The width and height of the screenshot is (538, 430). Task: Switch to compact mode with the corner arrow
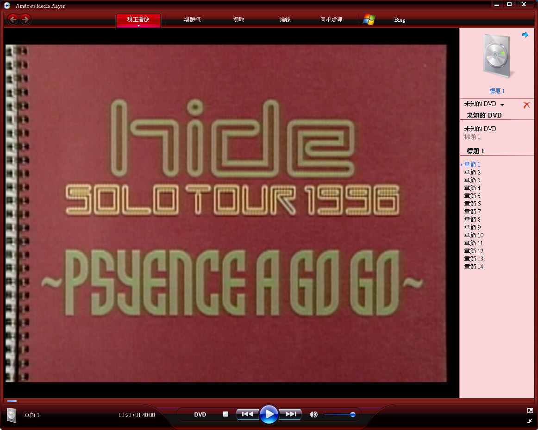[530, 421]
